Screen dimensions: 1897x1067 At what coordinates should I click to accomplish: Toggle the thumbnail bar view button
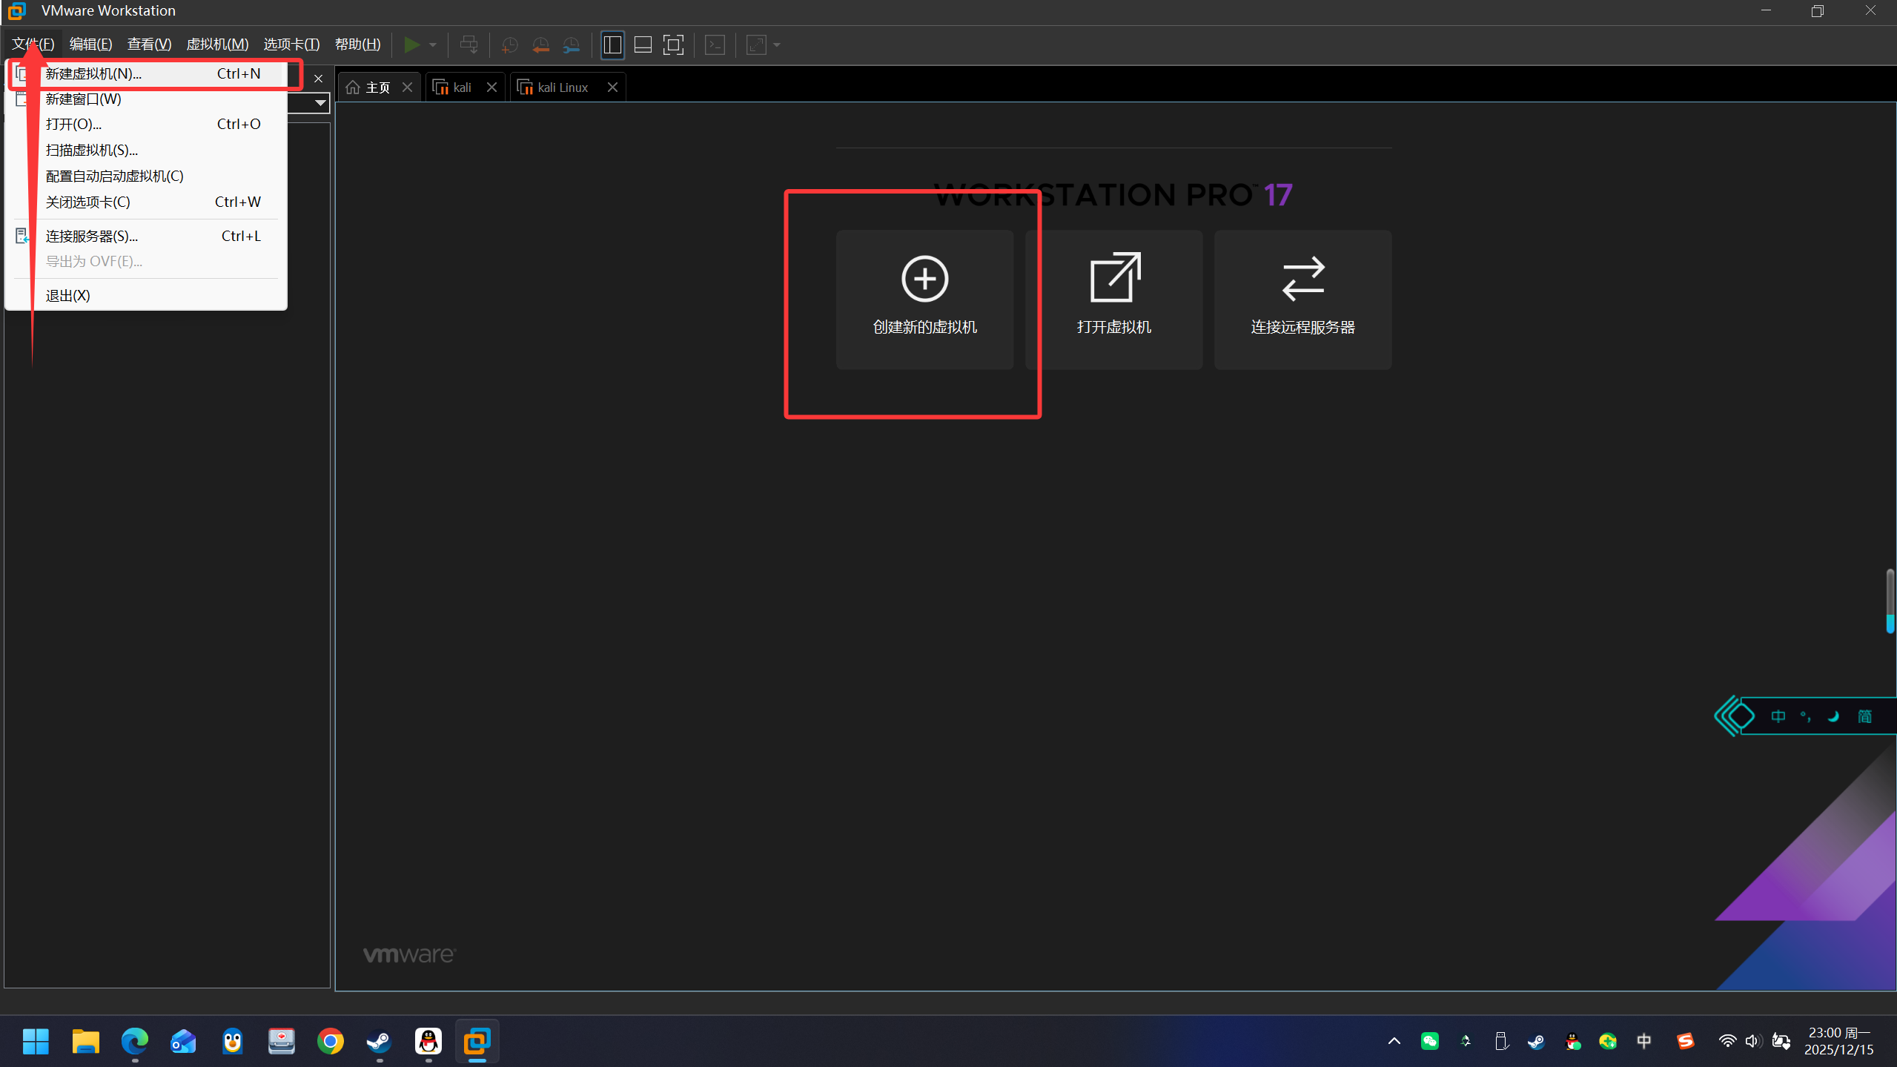[643, 45]
